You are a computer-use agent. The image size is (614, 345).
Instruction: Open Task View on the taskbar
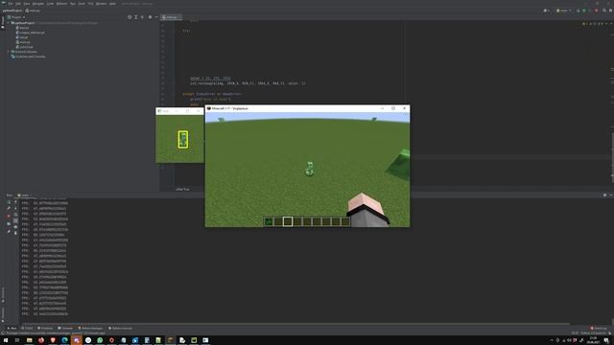coord(17,340)
